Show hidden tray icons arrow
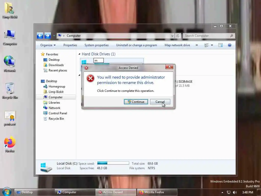This screenshot has width=261, height=196. (222, 192)
